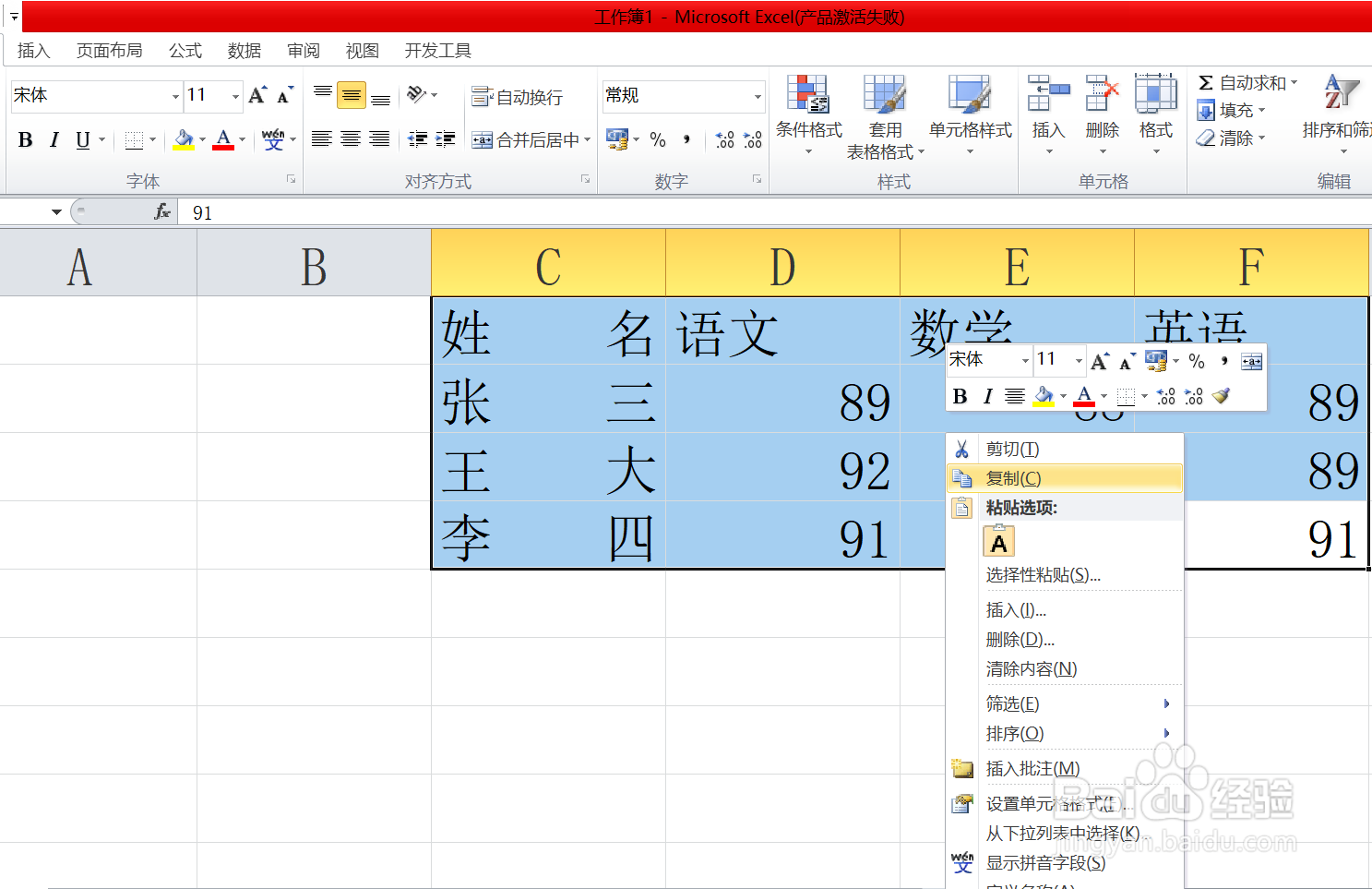
Task: Toggle italic formatting in the Font group
Action: pos(54,139)
